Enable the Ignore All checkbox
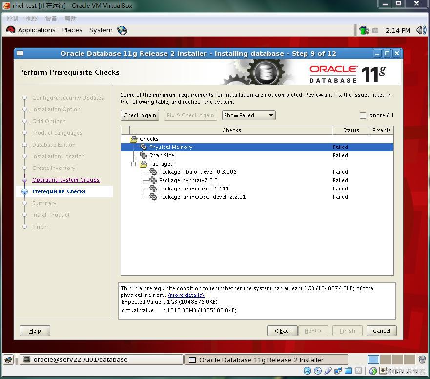Viewport: 430px width, 379px height. [x=363, y=116]
